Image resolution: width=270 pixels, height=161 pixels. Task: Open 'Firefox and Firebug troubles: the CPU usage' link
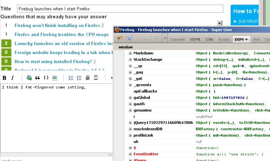point(62,34)
